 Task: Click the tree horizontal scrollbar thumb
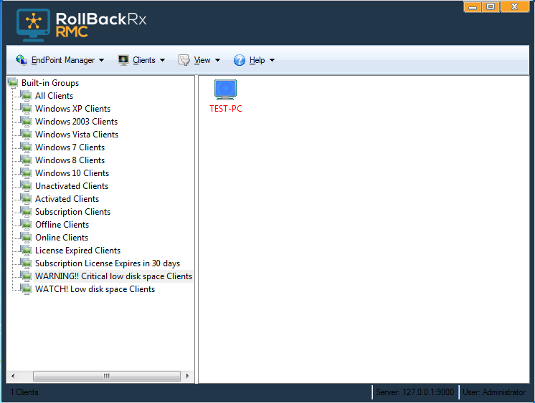click(x=106, y=376)
